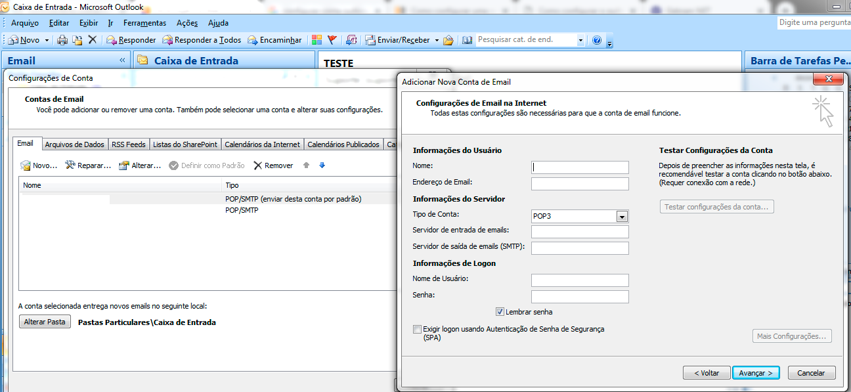Click the Senha password field
The width and height of the screenshot is (851, 392).
click(x=580, y=297)
